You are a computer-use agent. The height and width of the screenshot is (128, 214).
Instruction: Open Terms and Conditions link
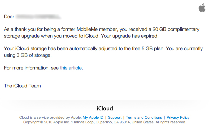pos(144,117)
